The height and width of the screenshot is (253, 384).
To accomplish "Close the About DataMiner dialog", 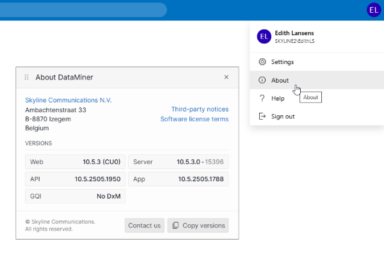I will (227, 78).
